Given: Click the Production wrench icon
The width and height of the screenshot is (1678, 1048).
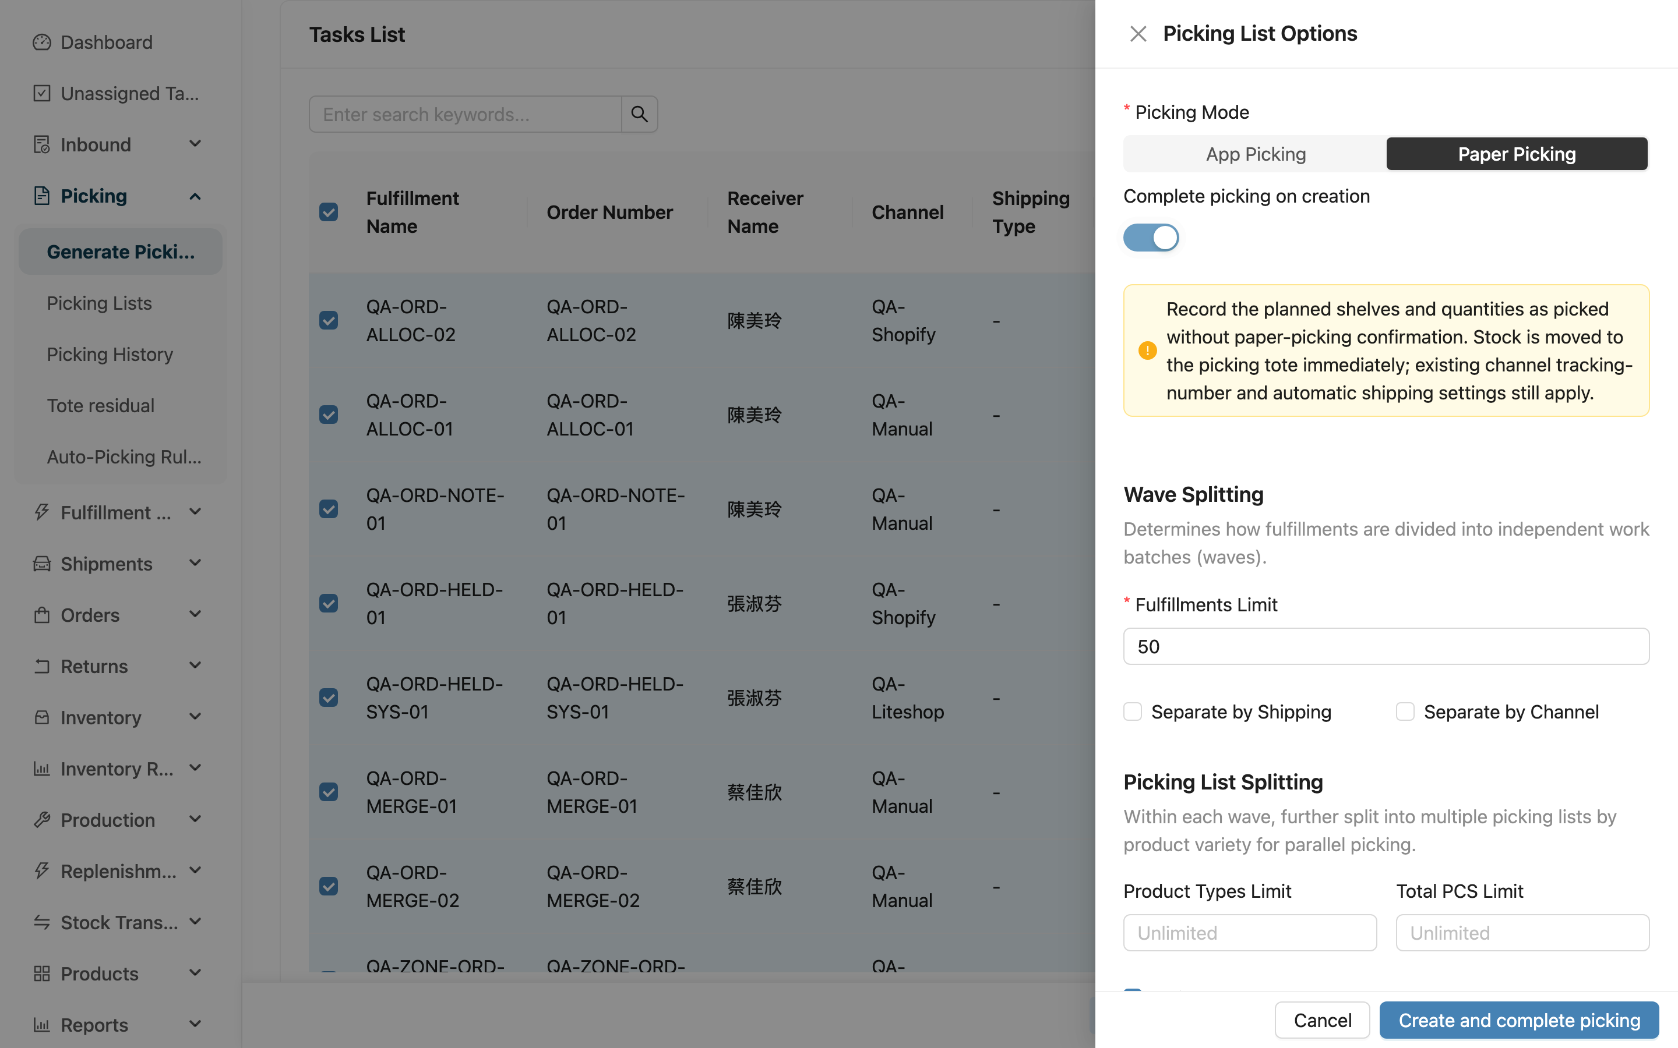Looking at the screenshot, I should 41,820.
